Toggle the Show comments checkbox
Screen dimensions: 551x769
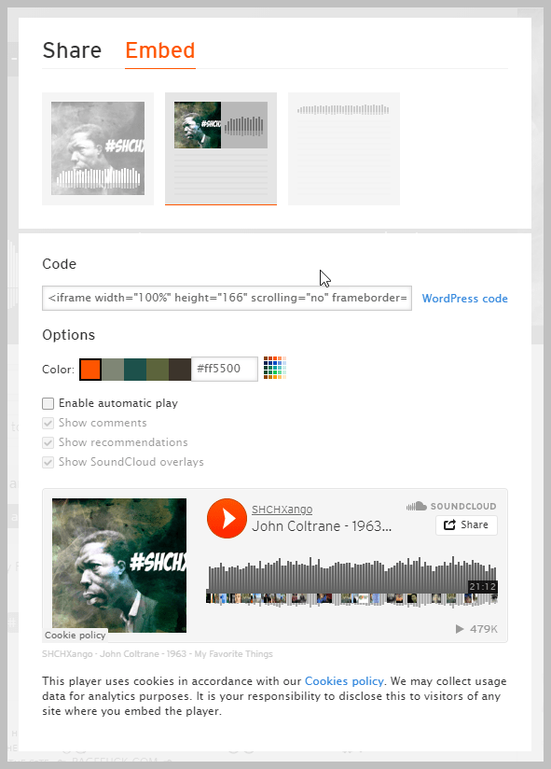click(48, 424)
